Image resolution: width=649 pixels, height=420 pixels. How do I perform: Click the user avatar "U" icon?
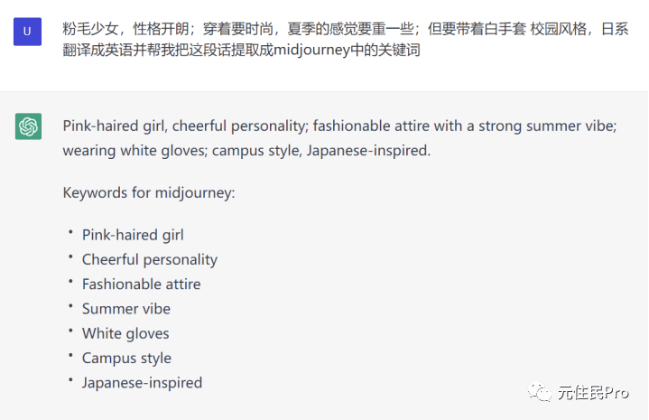click(28, 32)
